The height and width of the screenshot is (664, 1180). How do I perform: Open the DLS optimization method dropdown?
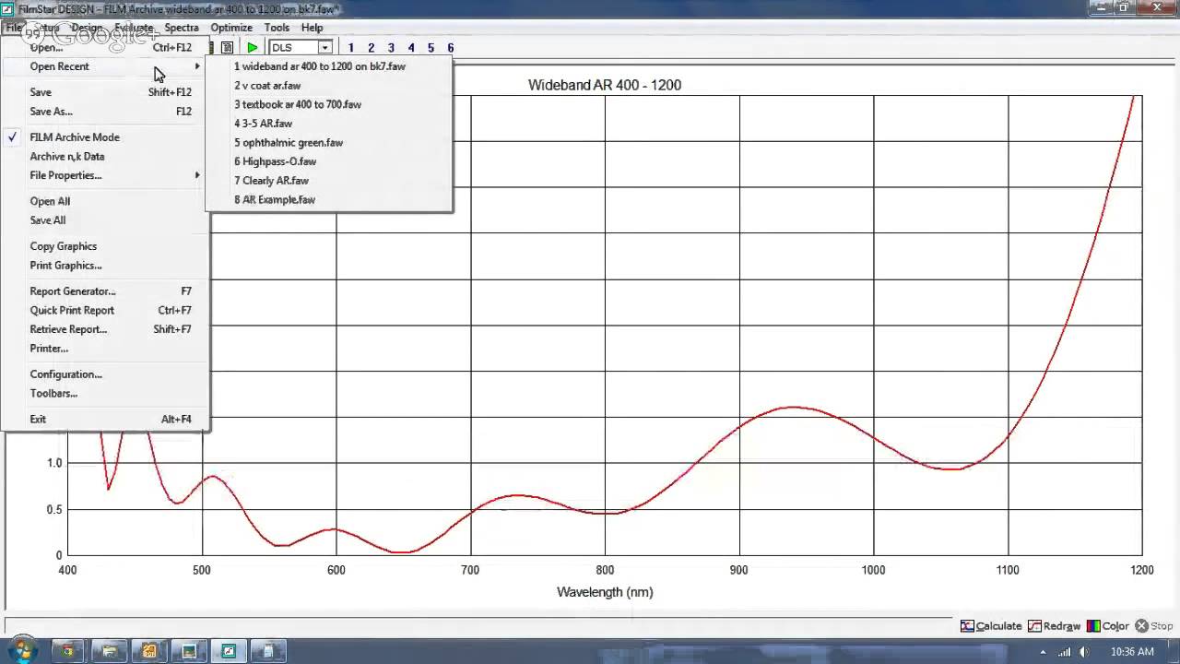(x=324, y=48)
